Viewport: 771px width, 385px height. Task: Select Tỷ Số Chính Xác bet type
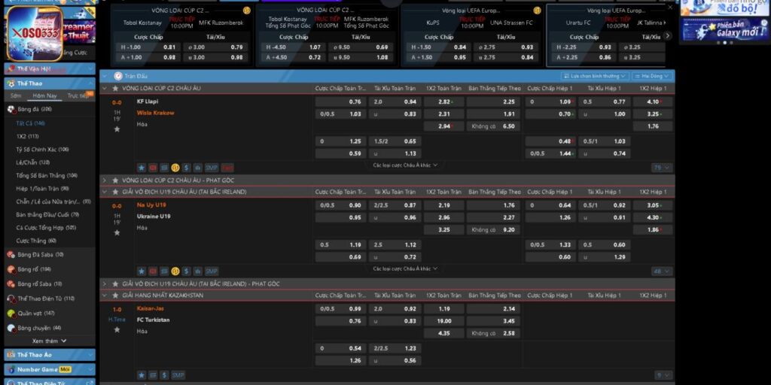(41, 149)
